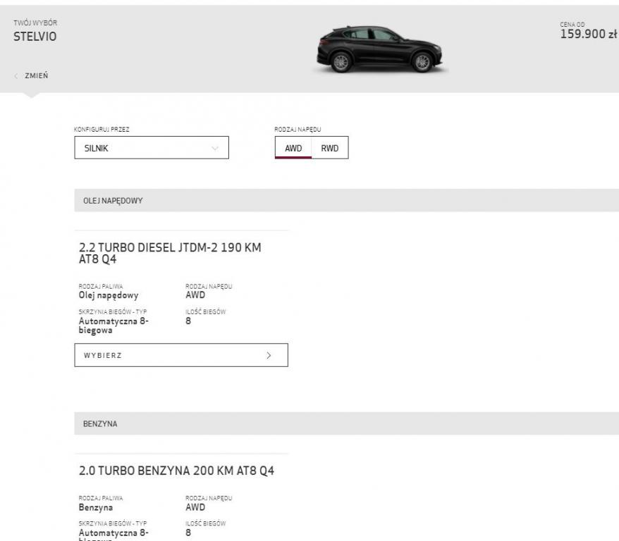Switch drive type to RWD
Image resolution: width=619 pixels, height=541 pixels.
(x=330, y=148)
